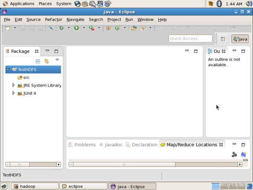Click the New Hadoop location elephant icon
The image size is (253, 190).
243,155
